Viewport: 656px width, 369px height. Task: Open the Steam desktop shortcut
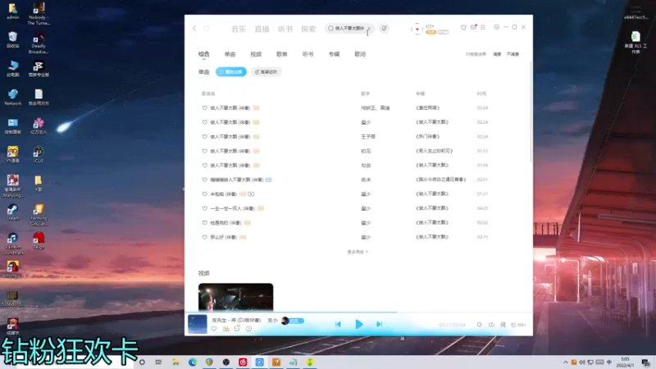(x=12, y=212)
